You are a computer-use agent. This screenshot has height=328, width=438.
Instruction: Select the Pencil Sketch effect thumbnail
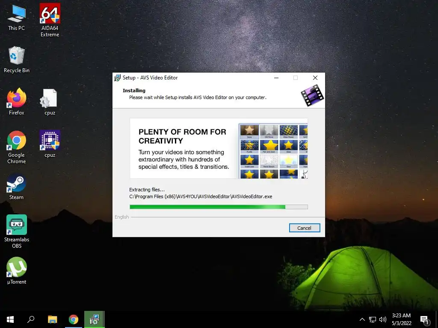[269, 161]
